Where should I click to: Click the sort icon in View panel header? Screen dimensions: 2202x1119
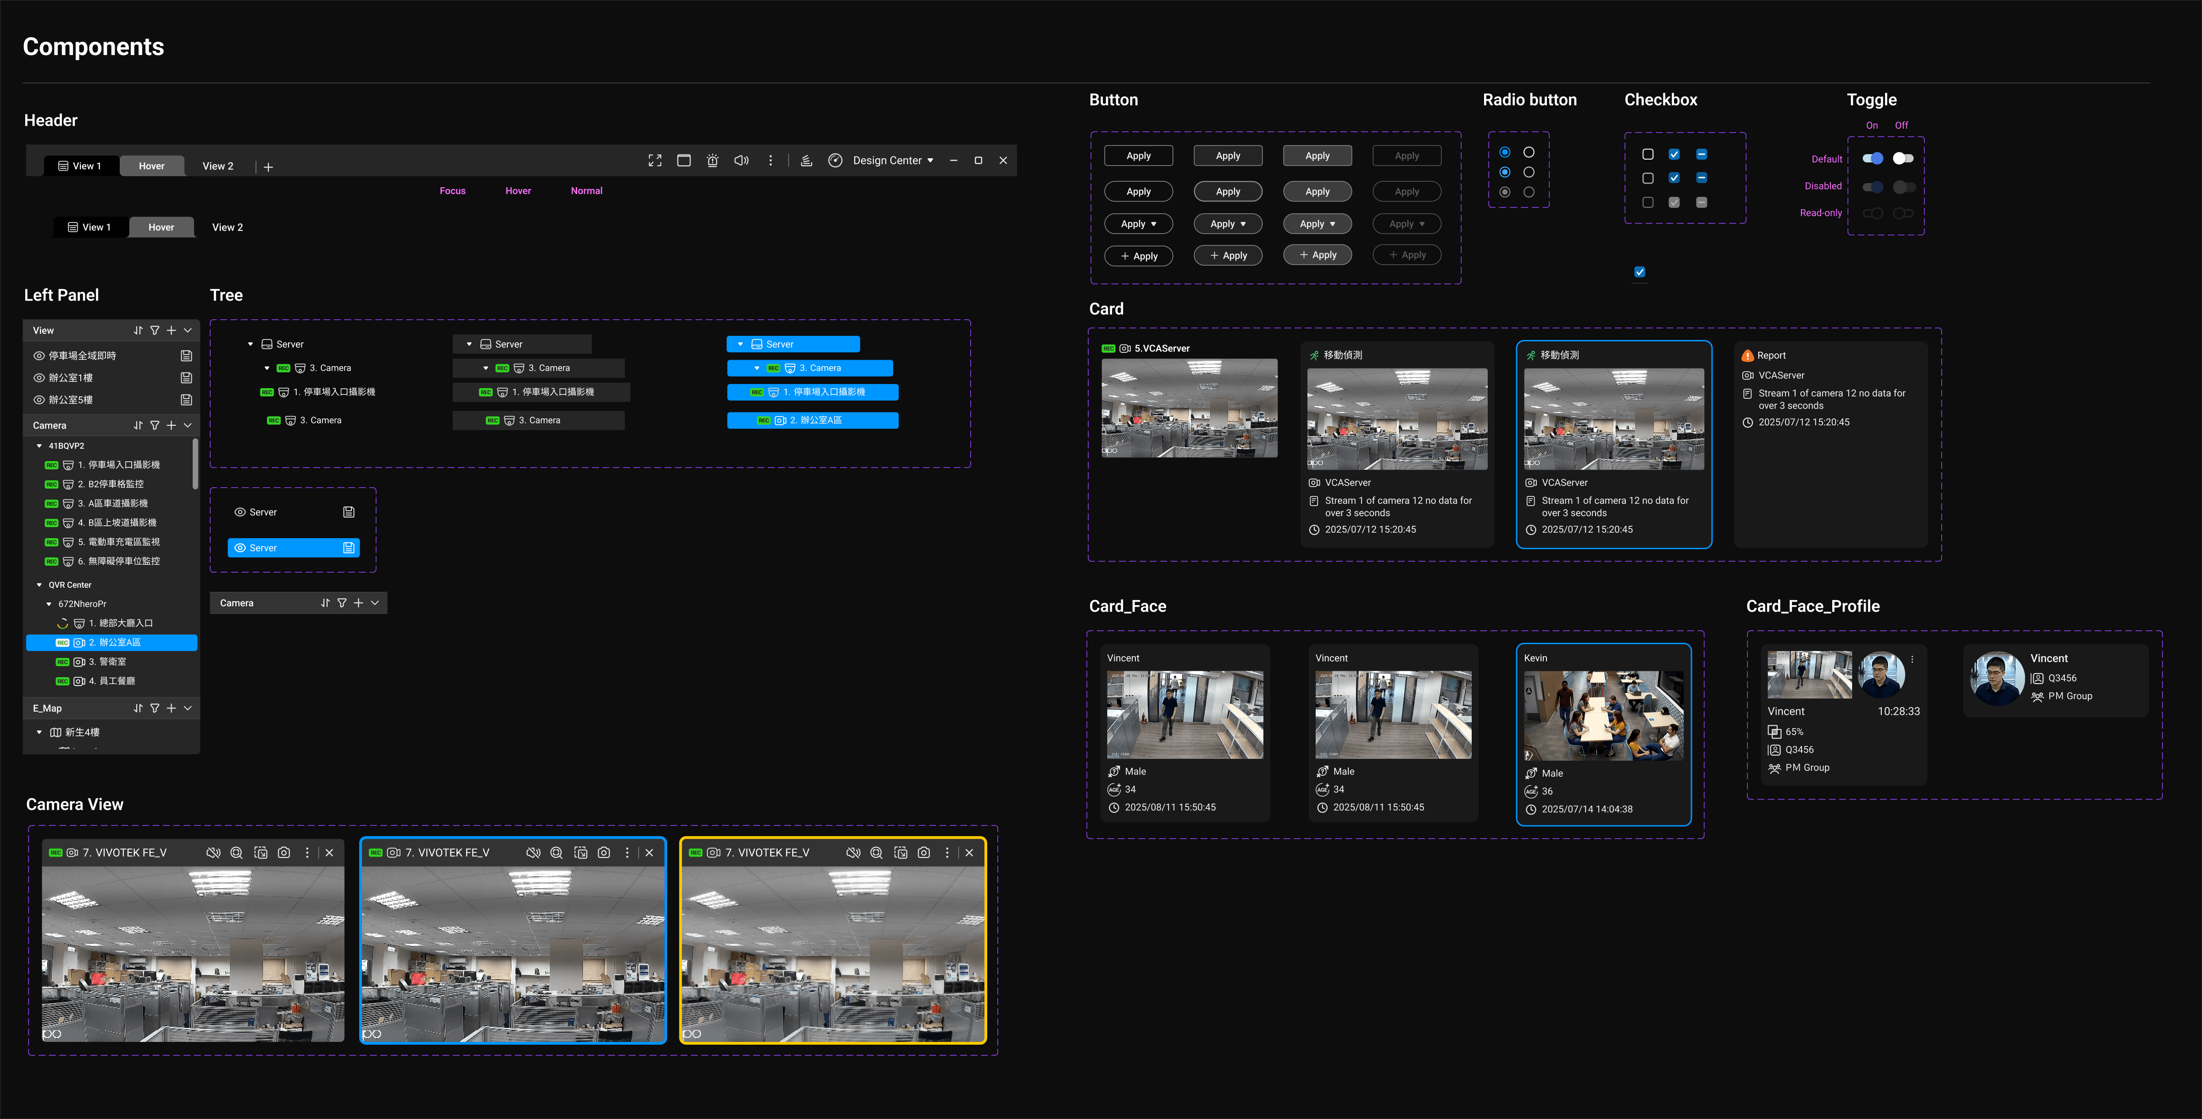[x=138, y=331]
